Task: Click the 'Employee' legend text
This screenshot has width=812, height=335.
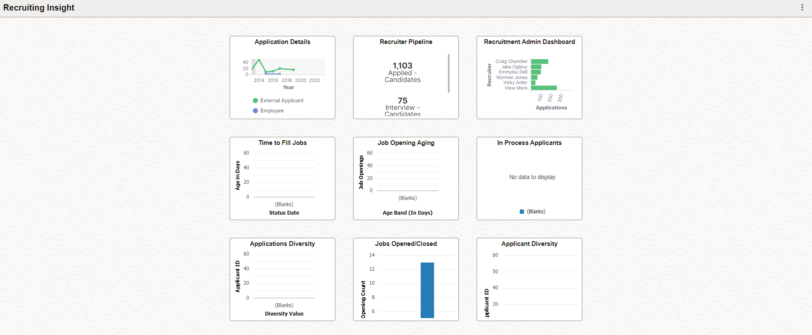Action: [x=272, y=111]
